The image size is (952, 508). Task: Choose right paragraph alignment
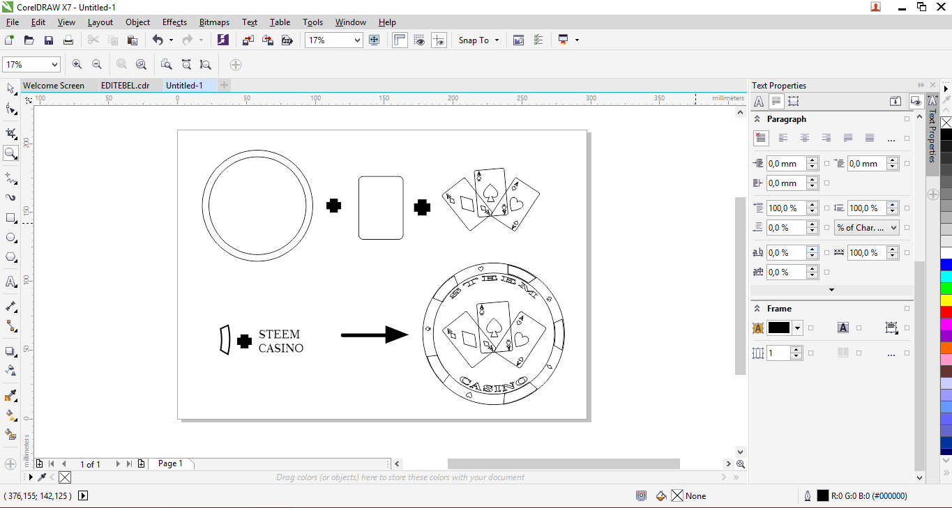click(826, 138)
